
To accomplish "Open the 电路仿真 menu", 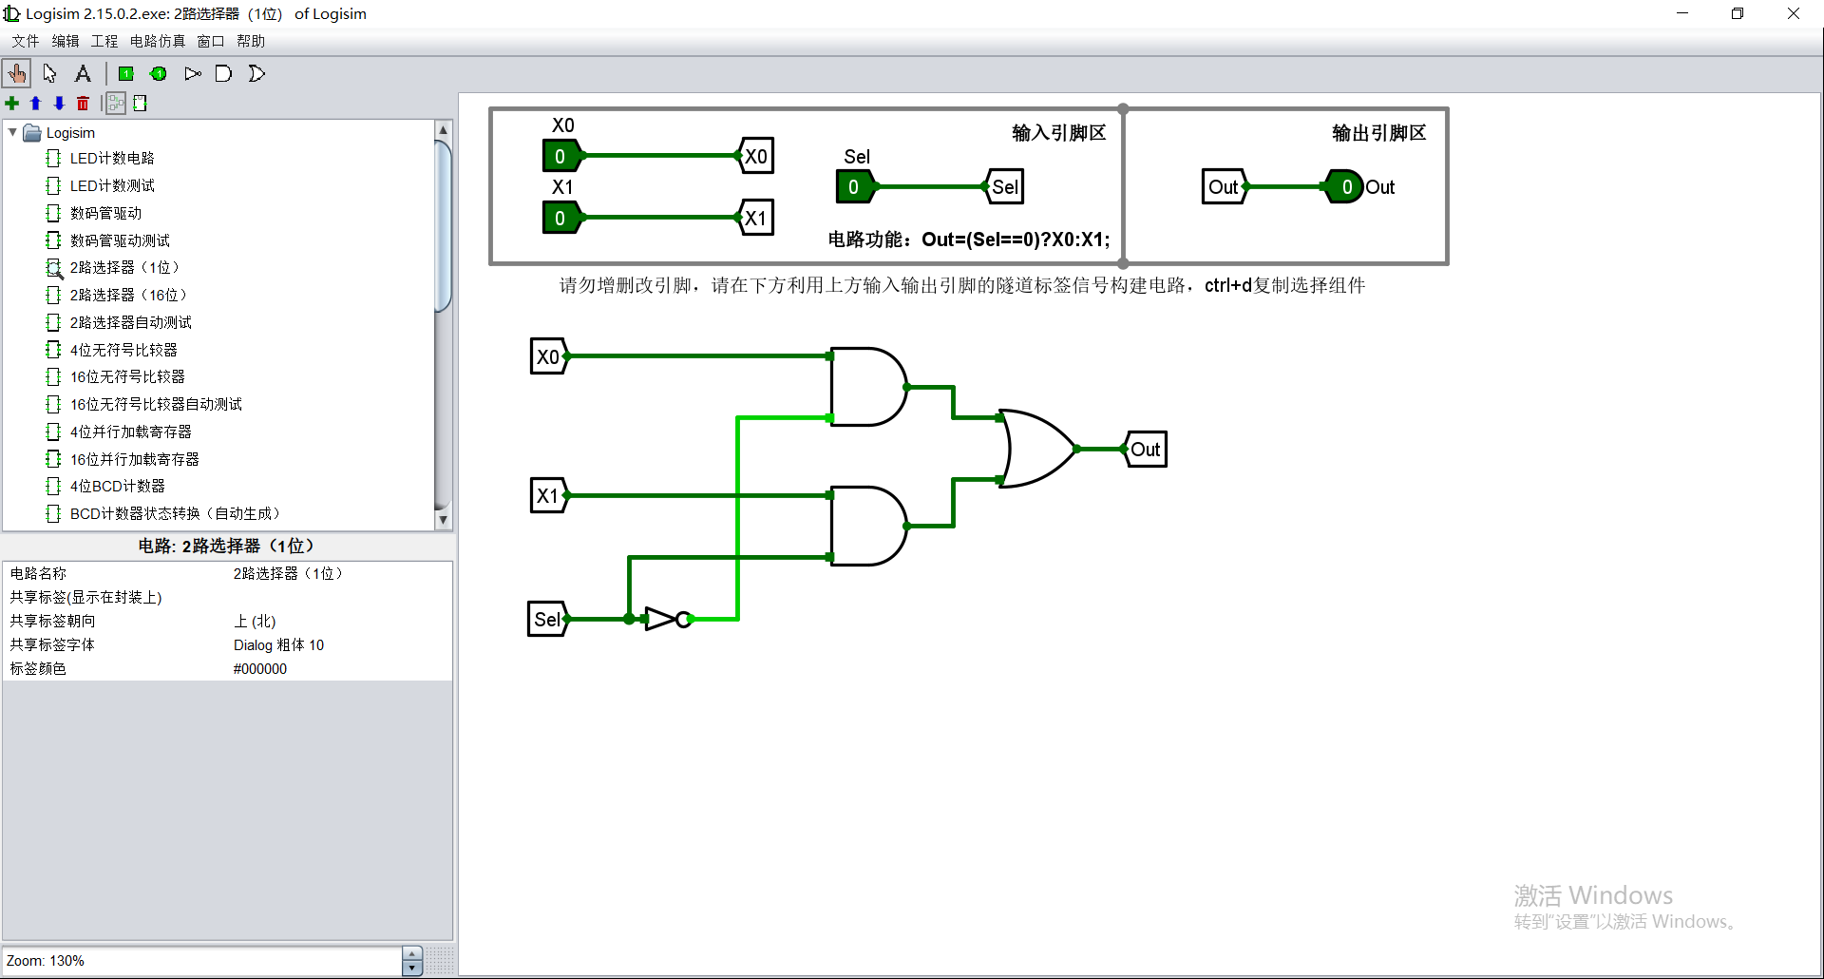I will 157,41.
